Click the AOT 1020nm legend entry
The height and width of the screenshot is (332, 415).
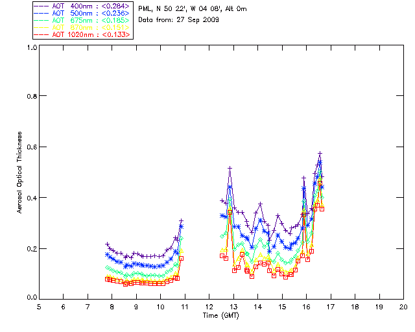pos(82,34)
